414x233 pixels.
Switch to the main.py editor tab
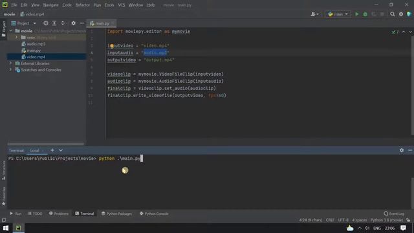click(102, 23)
